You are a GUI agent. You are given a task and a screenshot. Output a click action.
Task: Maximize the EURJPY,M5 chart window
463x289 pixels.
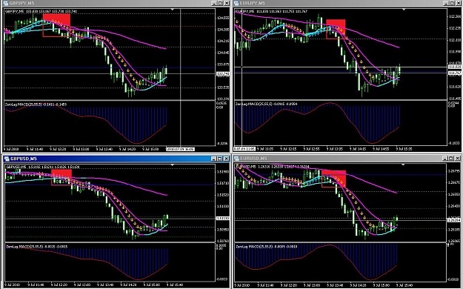[452, 3]
